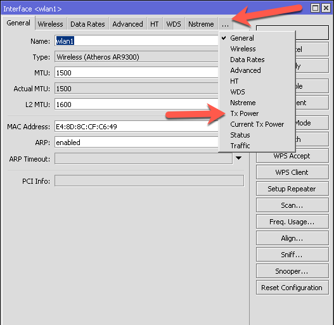
Task: Choose Current Tx Power from the menu
Action: 257,124
